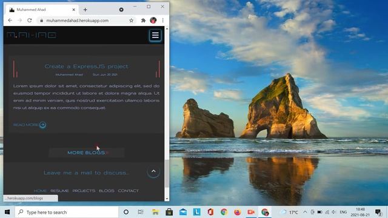The image size is (388, 218).
Task: Click the author name Muhammed Ahad
Action: [69, 74]
